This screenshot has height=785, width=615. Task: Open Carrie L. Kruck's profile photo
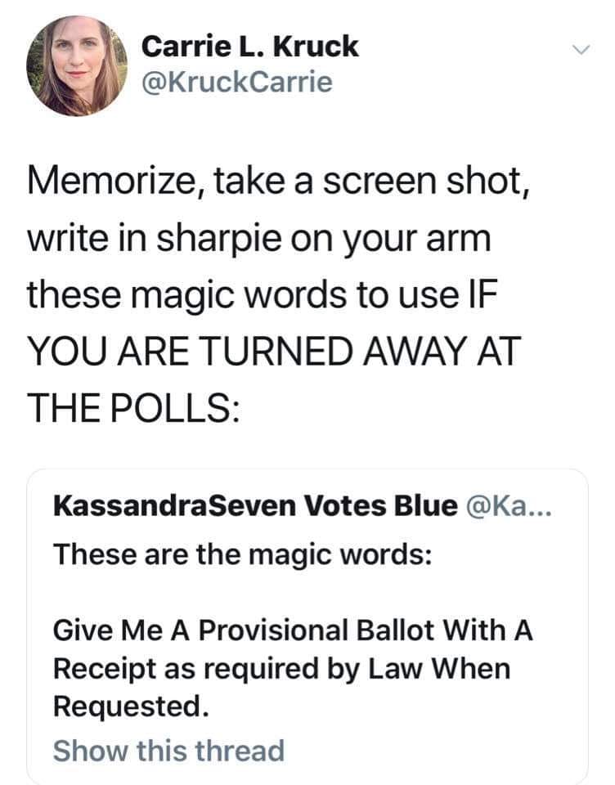(78, 66)
